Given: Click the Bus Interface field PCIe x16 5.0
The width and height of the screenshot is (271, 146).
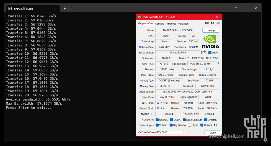Looking at the screenshot, I should click(202, 64).
